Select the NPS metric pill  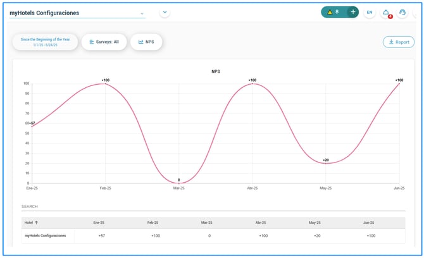pyautogui.click(x=146, y=42)
